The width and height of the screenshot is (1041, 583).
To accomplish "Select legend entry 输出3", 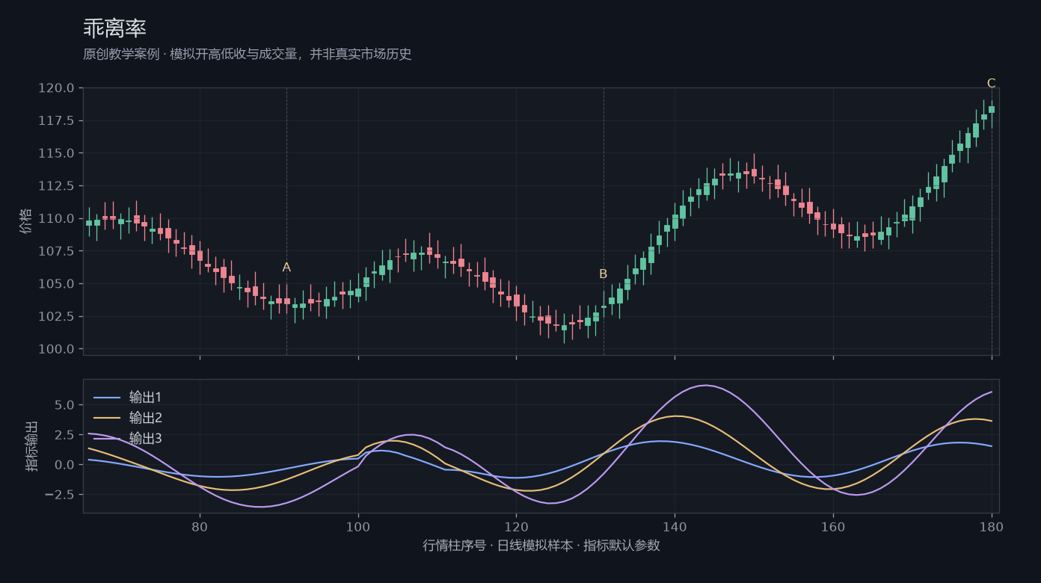I will (x=145, y=439).
